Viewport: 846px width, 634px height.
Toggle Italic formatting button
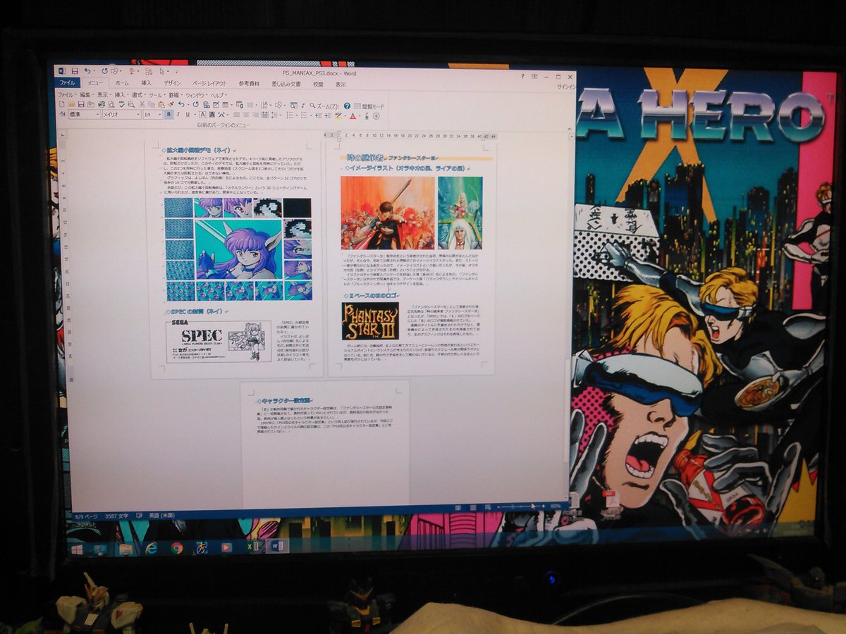pyautogui.click(x=178, y=115)
